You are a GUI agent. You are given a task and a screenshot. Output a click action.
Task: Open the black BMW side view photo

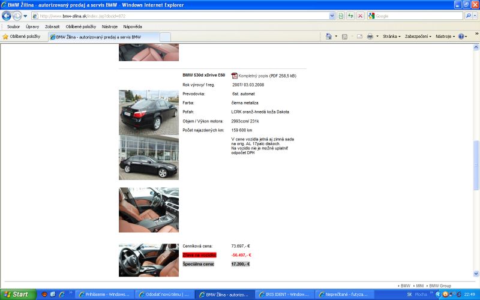tap(149, 157)
